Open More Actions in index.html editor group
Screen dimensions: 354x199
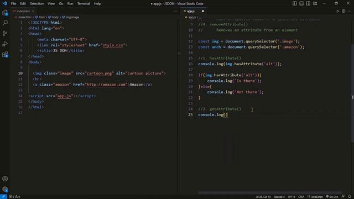click(175, 11)
